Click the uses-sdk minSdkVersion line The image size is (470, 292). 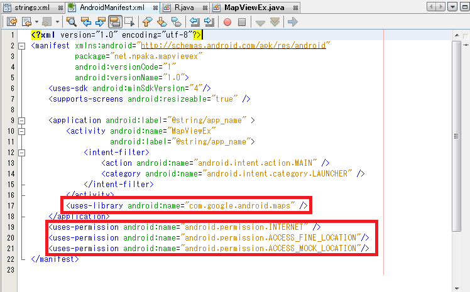129,88
